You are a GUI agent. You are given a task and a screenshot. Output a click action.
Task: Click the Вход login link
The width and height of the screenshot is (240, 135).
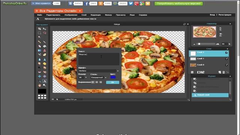[x=212, y=15]
